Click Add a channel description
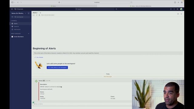Screen dimensions: 194x109 [48, 15]
